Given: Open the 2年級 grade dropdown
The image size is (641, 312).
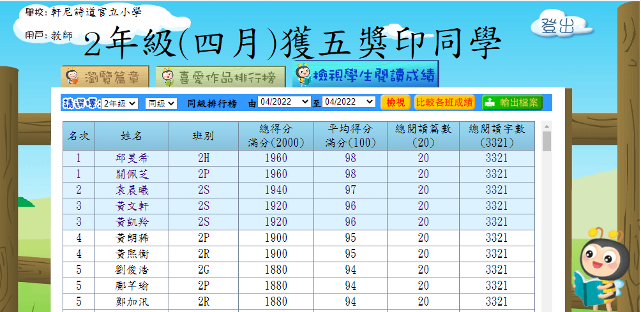Looking at the screenshot, I should point(119,103).
